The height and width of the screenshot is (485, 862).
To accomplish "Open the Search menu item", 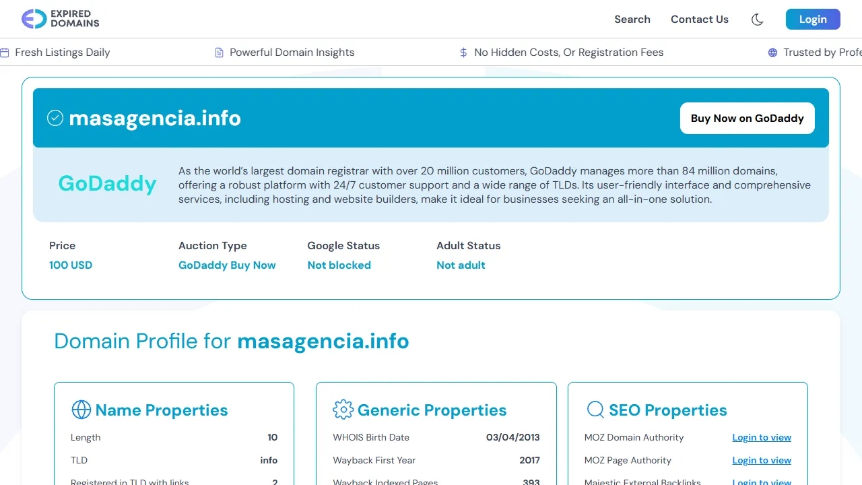I will pyautogui.click(x=632, y=20).
